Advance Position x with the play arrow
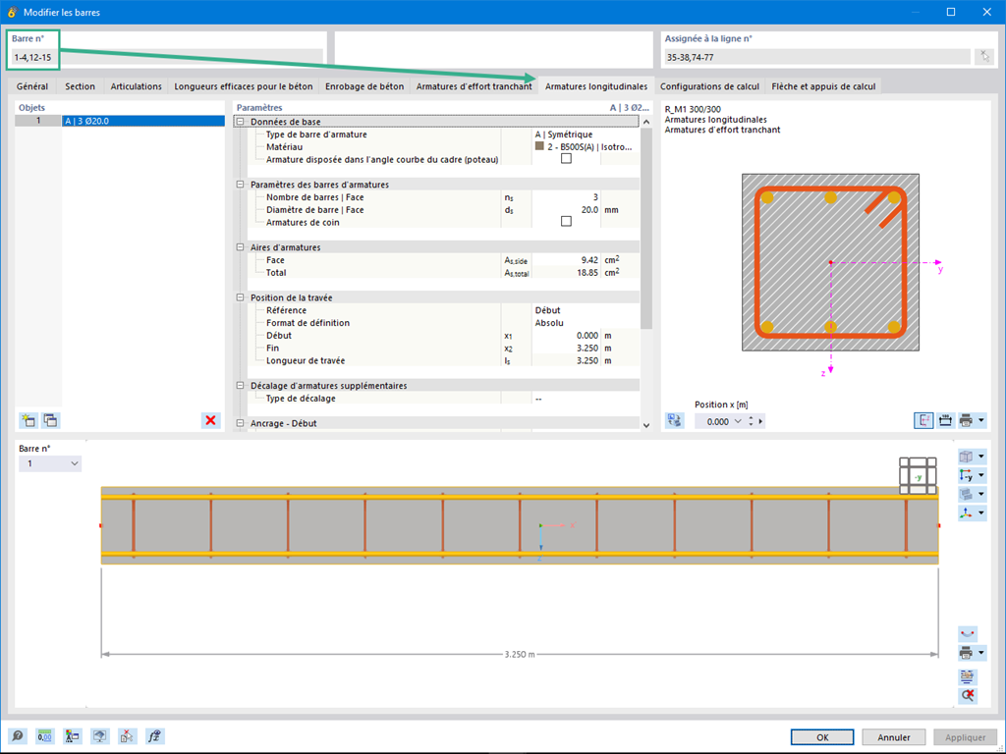Viewport: 1006px width, 754px height. [761, 421]
